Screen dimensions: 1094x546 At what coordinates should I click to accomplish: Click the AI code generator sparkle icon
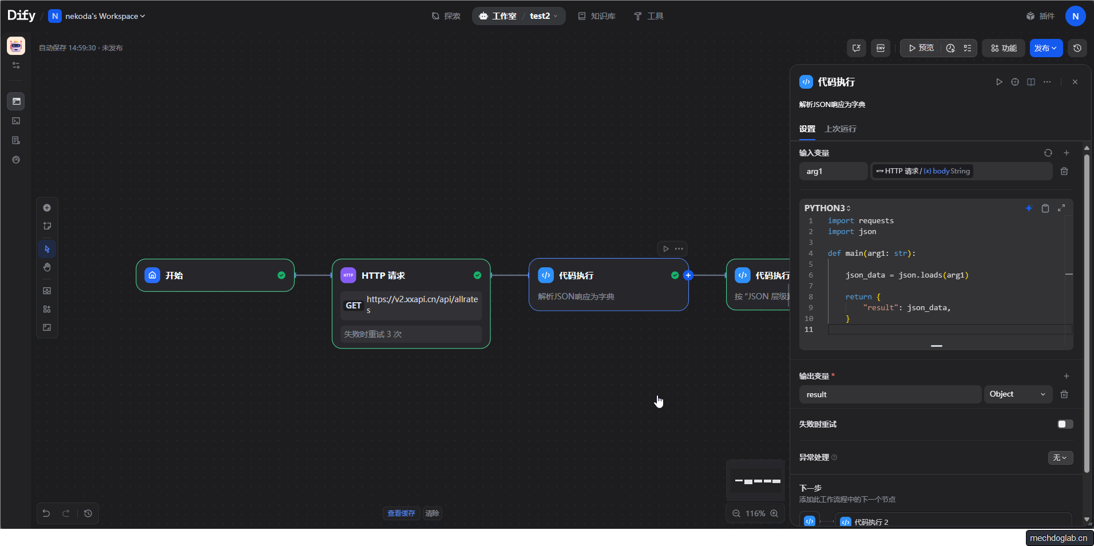[x=1029, y=208]
